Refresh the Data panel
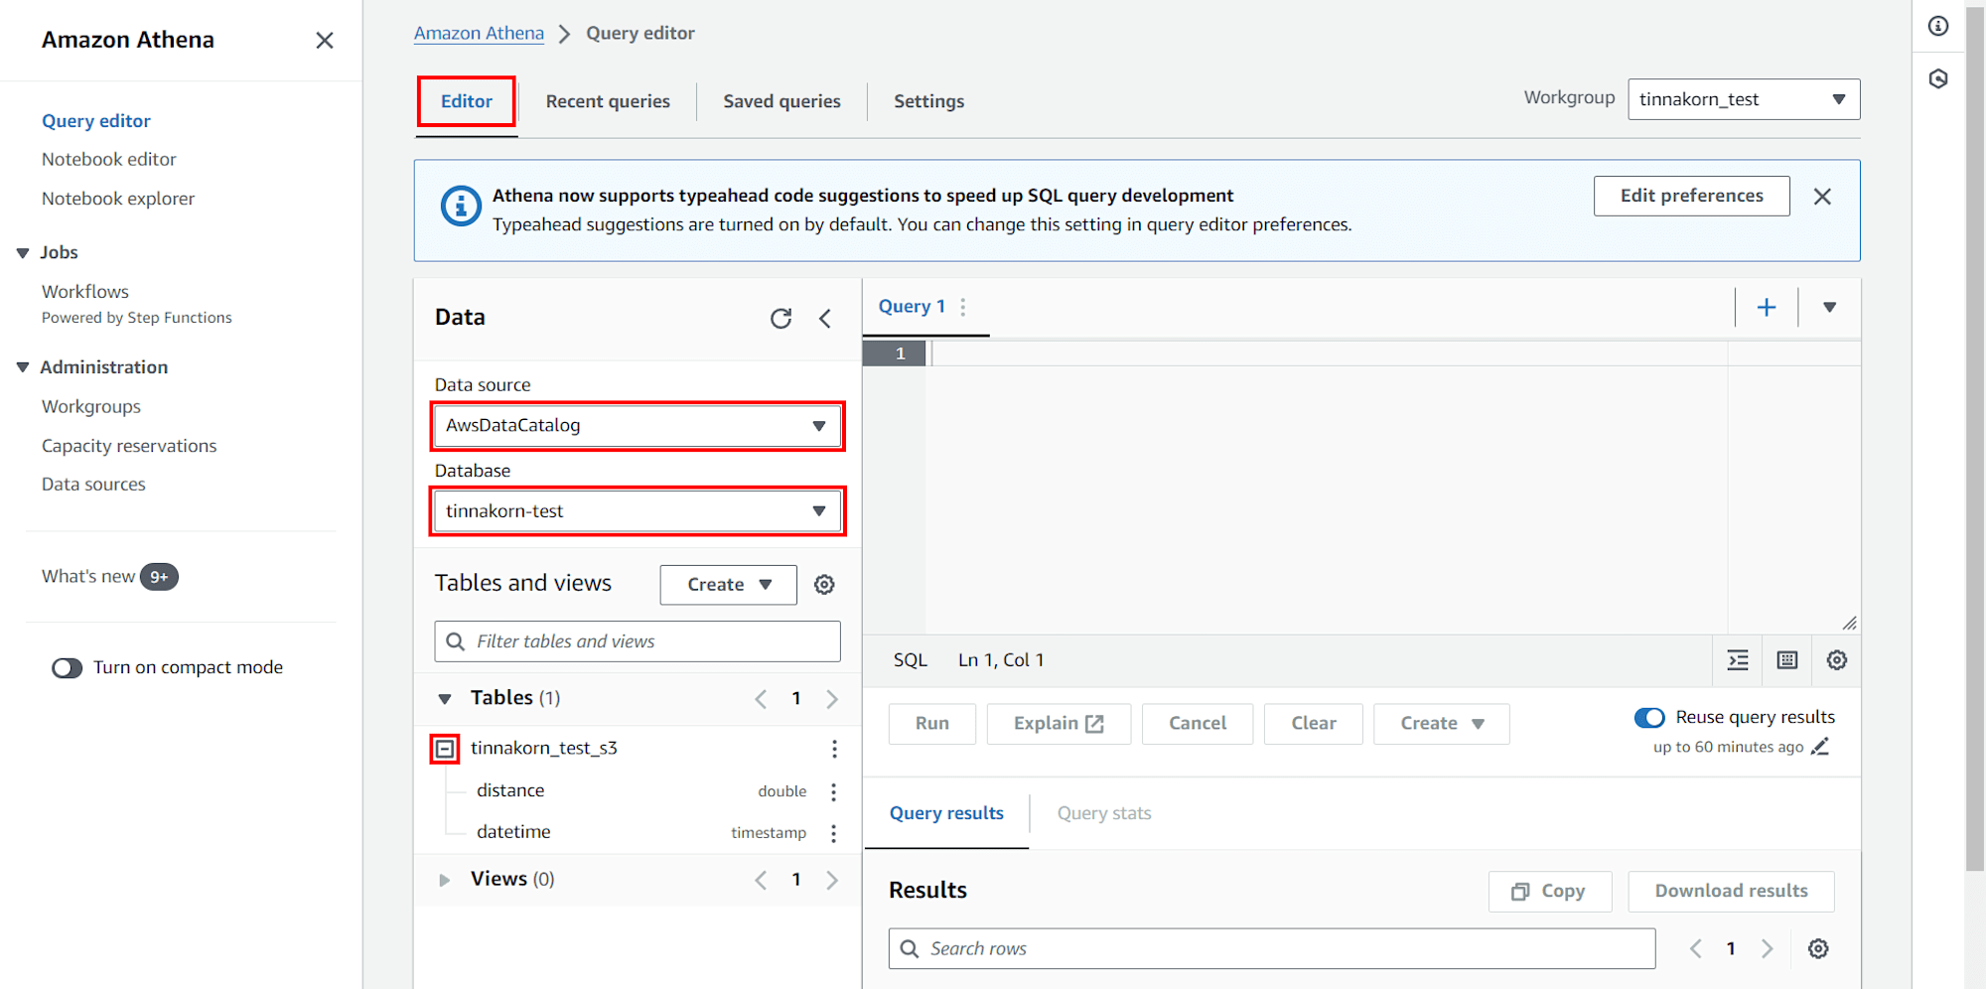 [x=781, y=318]
